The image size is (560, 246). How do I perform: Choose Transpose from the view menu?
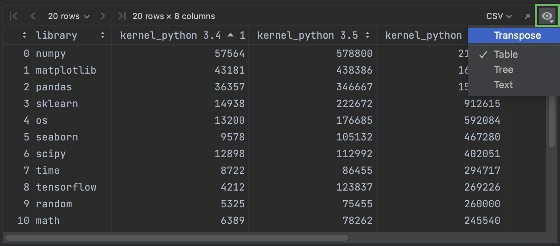point(517,36)
